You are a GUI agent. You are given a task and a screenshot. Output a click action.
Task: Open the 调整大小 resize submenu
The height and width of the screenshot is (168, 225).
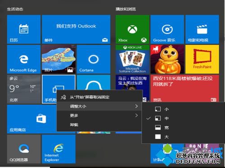coord(99,106)
